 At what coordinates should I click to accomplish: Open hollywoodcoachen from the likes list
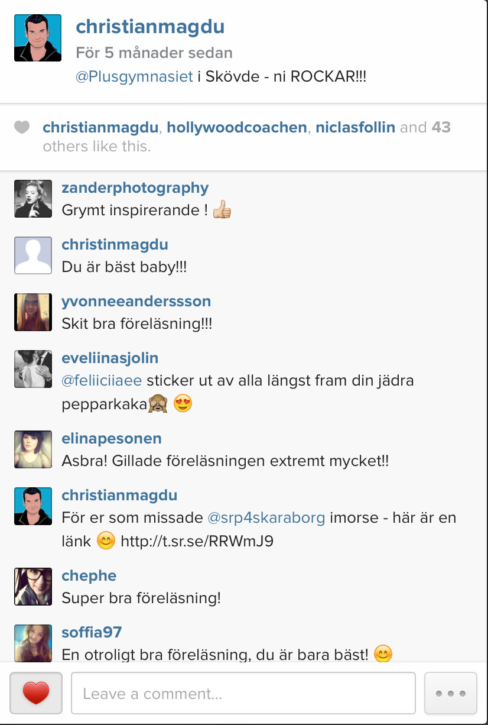237,127
